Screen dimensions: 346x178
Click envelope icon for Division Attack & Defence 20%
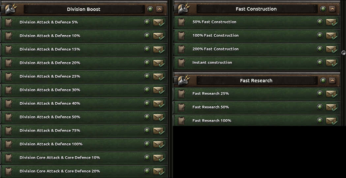coord(159,63)
